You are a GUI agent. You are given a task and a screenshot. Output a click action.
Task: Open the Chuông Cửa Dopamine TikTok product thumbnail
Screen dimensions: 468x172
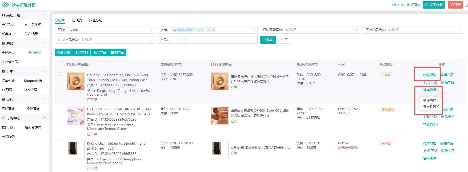76,81
